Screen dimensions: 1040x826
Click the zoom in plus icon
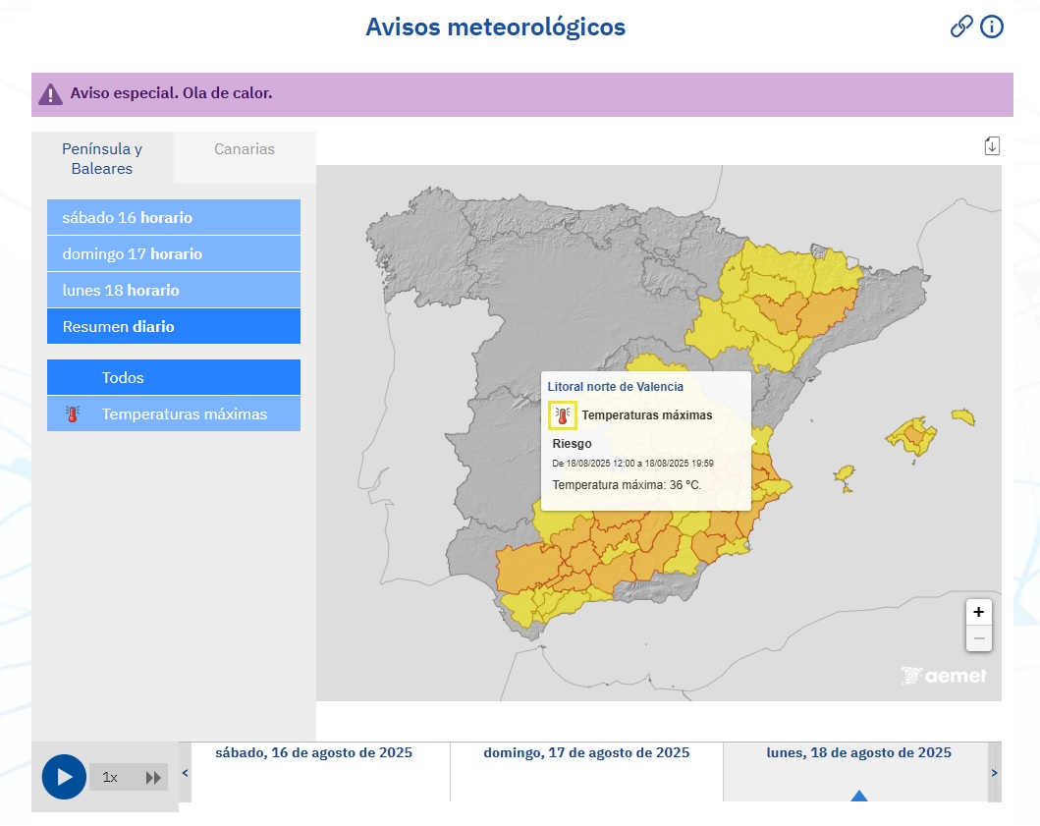pos(978,612)
